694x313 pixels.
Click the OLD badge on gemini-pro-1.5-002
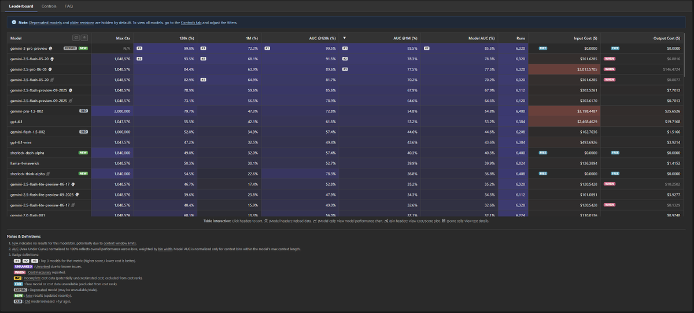tap(83, 111)
